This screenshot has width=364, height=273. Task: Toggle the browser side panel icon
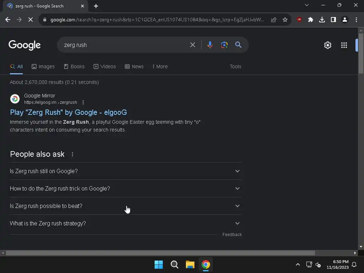click(x=333, y=20)
